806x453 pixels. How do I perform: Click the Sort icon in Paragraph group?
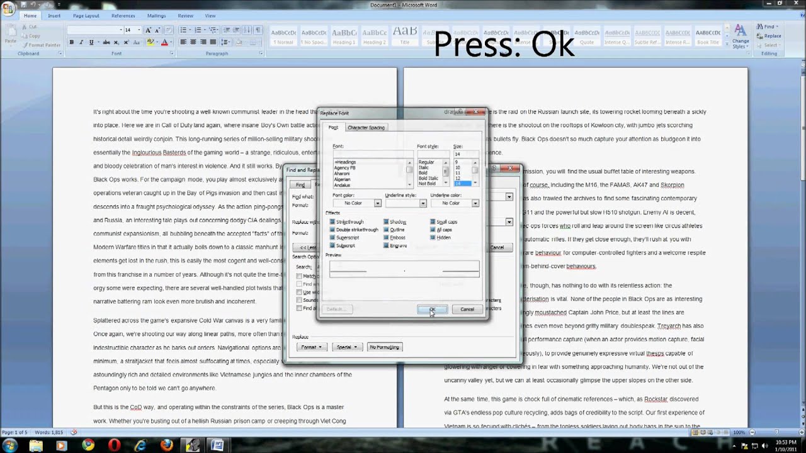click(247, 30)
